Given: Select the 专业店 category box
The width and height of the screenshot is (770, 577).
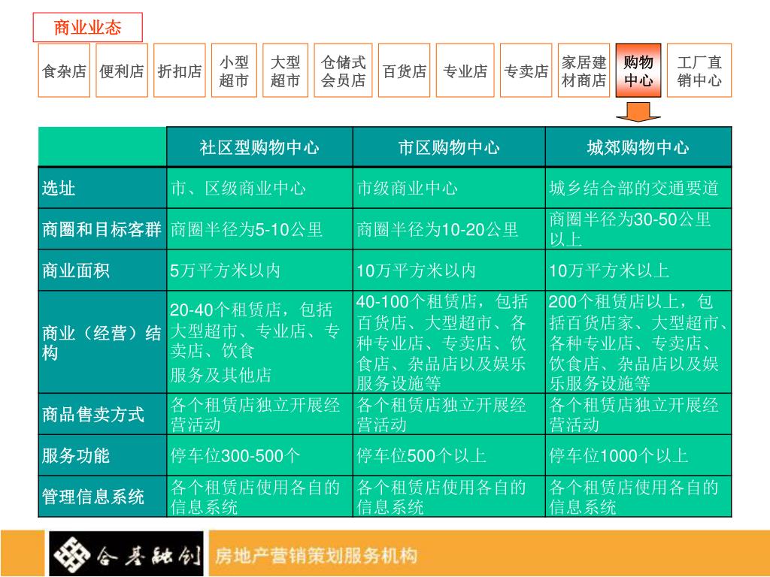Looking at the screenshot, I should point(465,70).
